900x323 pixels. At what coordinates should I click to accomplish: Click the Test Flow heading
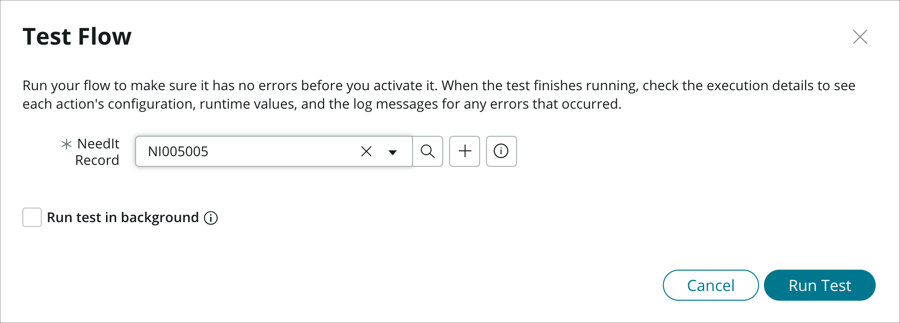(x=77, y=36)
